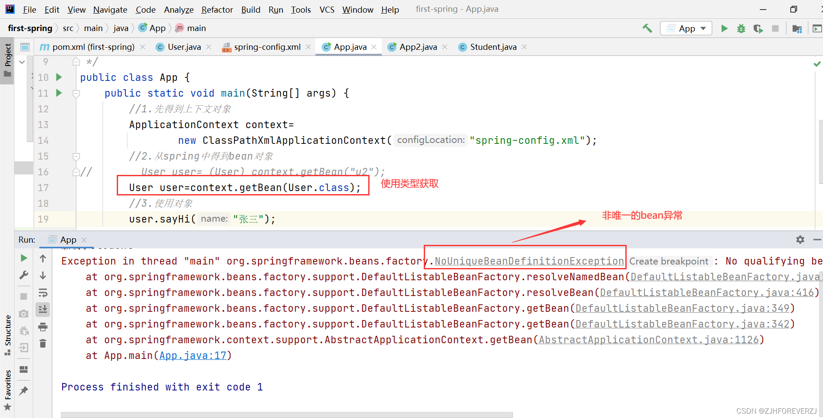Click run gutter icon on line 11
Screen dimensions: 823x418
click(x=59, y=93)
